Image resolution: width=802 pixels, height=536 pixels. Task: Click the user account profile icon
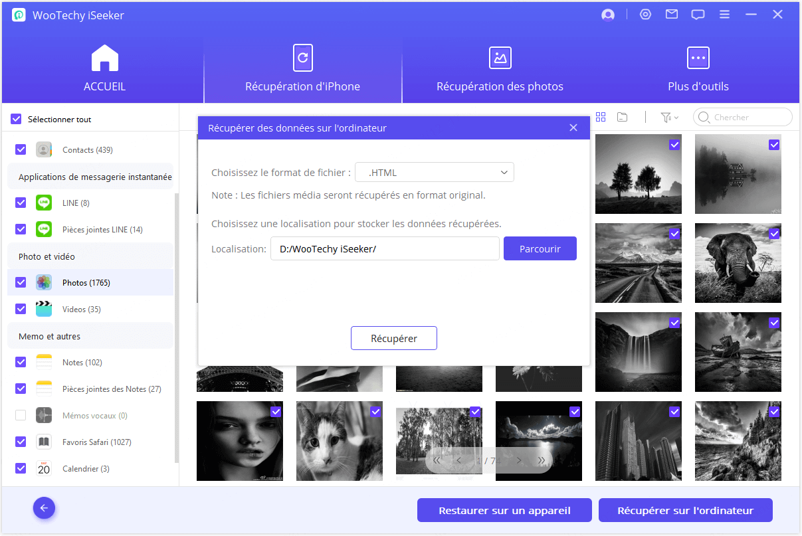coord(607,15)
